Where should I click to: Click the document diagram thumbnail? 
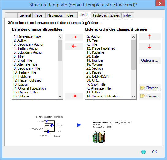[x=50, y=126]
